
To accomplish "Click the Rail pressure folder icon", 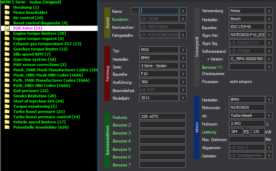I will (x=7, y=91).
